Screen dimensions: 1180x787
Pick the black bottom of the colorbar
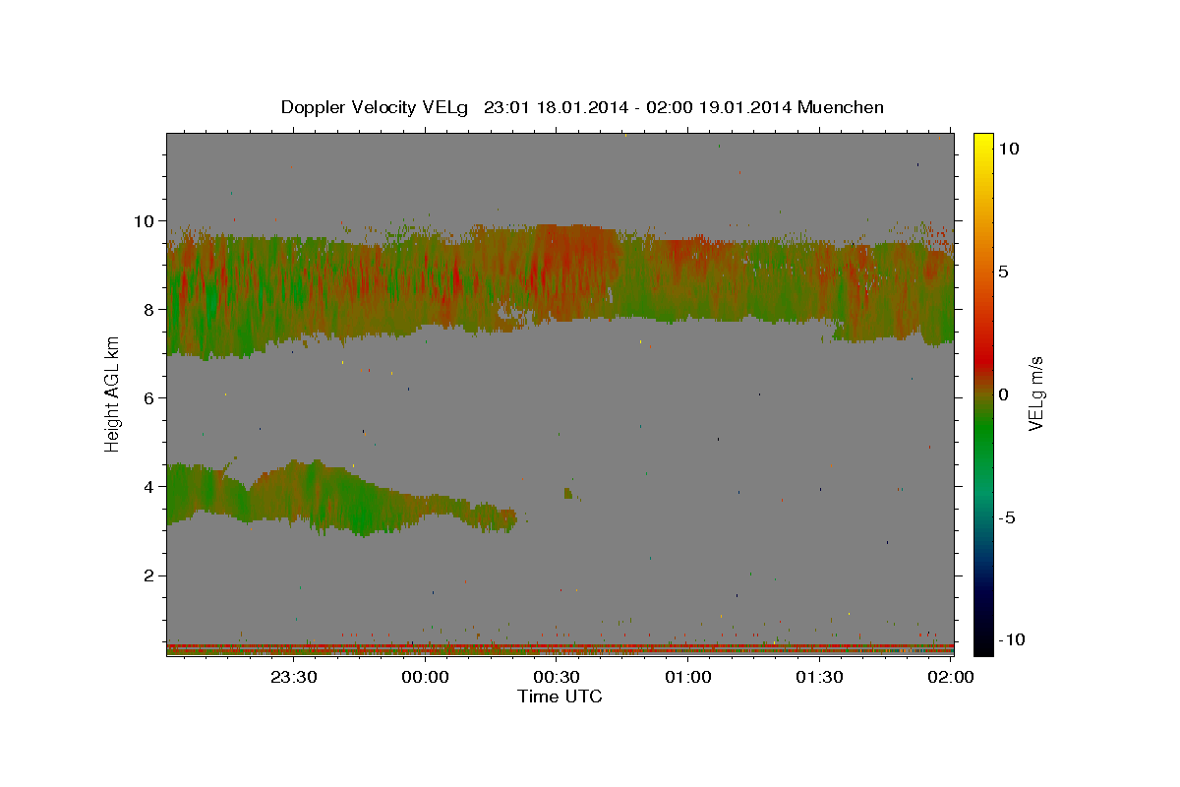point(982,644)
